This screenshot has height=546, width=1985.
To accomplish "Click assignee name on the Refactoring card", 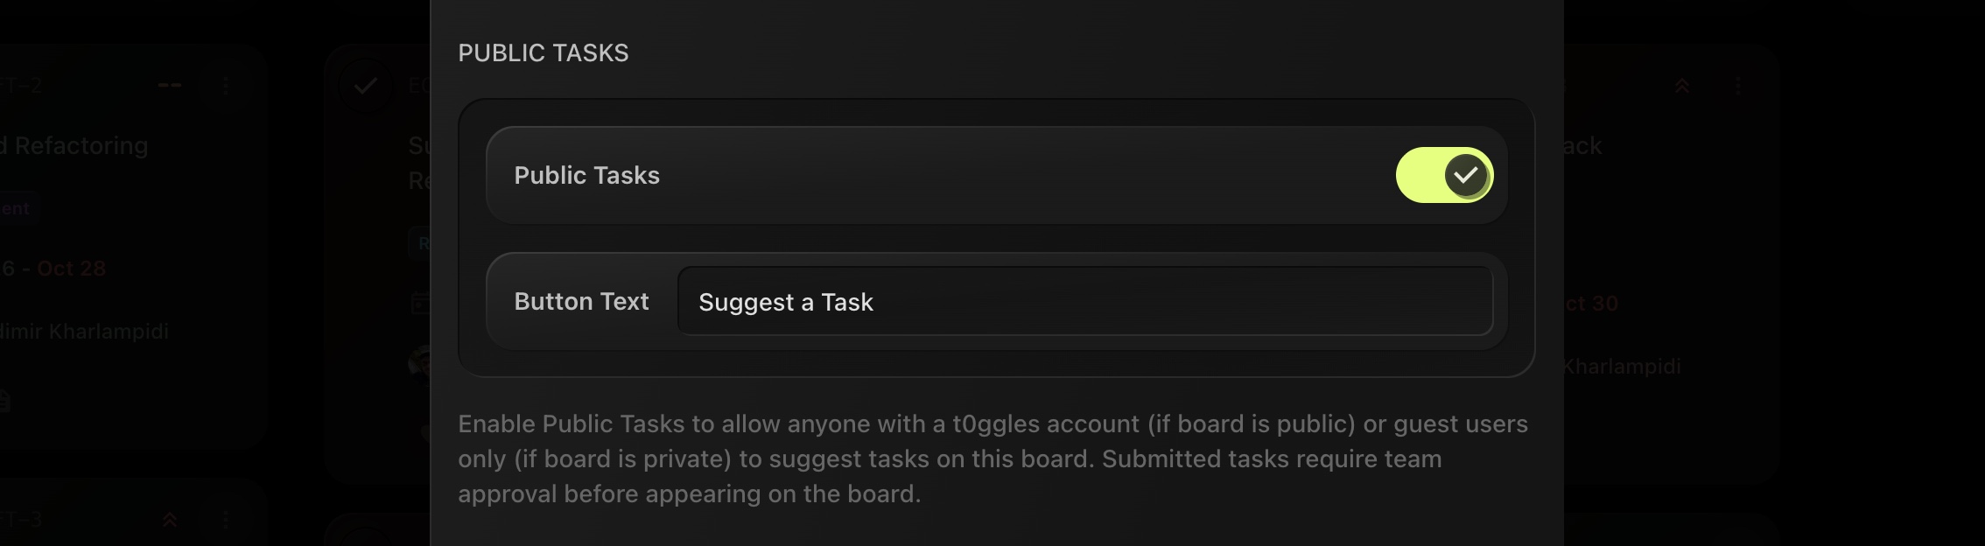I will point(84,331).
